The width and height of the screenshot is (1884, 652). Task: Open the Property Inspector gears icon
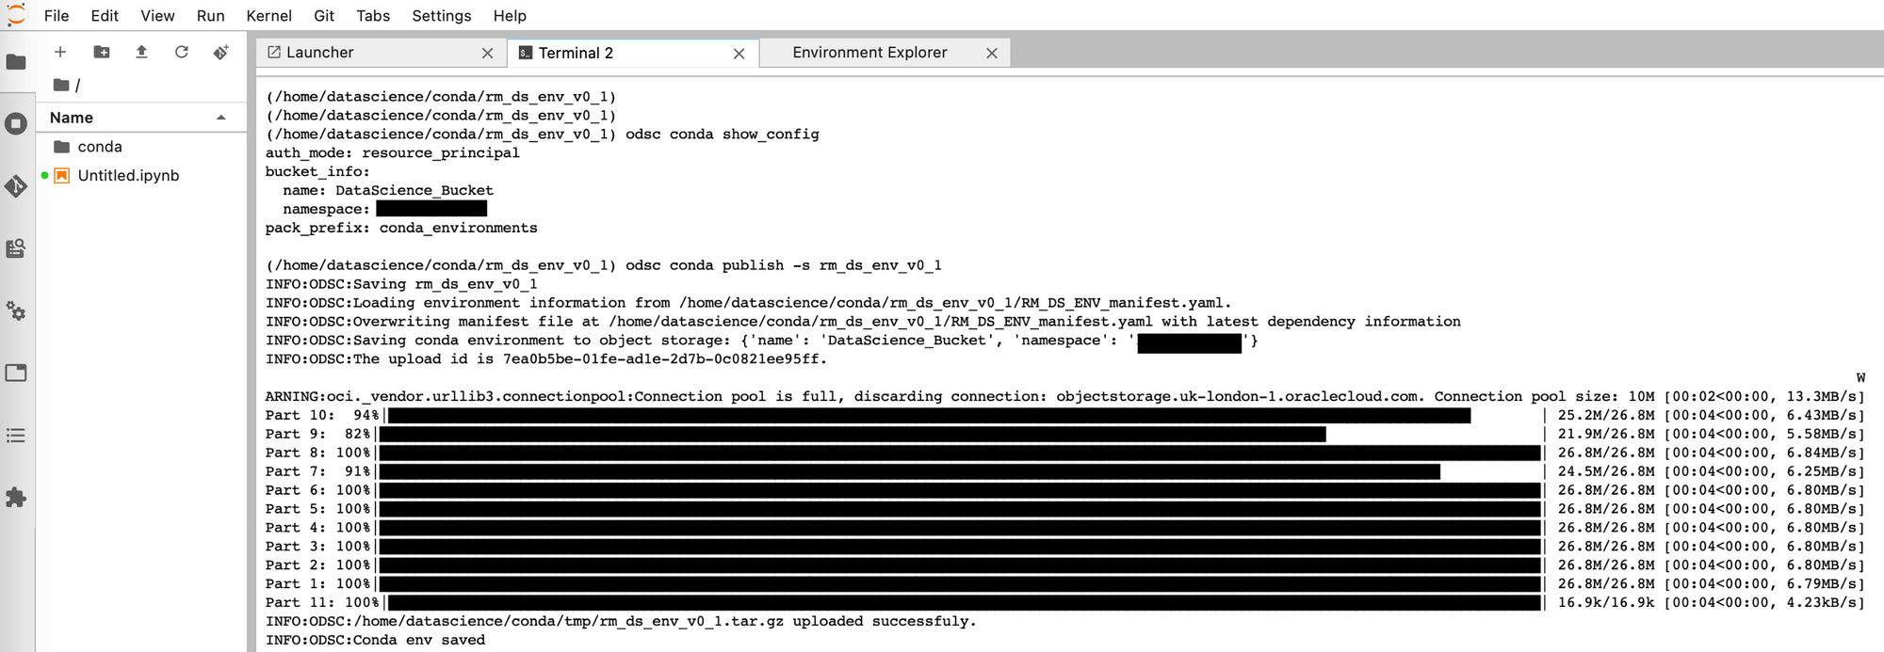pos(16,310)
